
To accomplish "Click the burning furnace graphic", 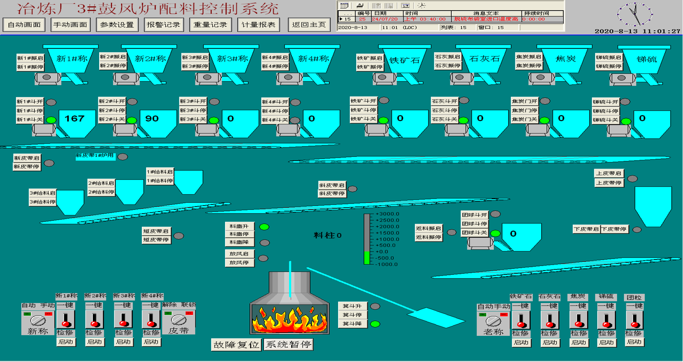I will coord(290,318).
